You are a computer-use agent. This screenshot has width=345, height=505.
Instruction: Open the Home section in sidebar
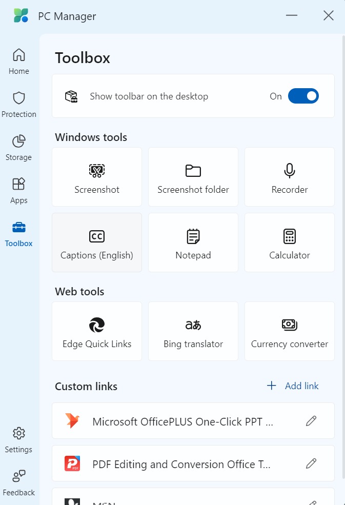[x=18, y=62]
